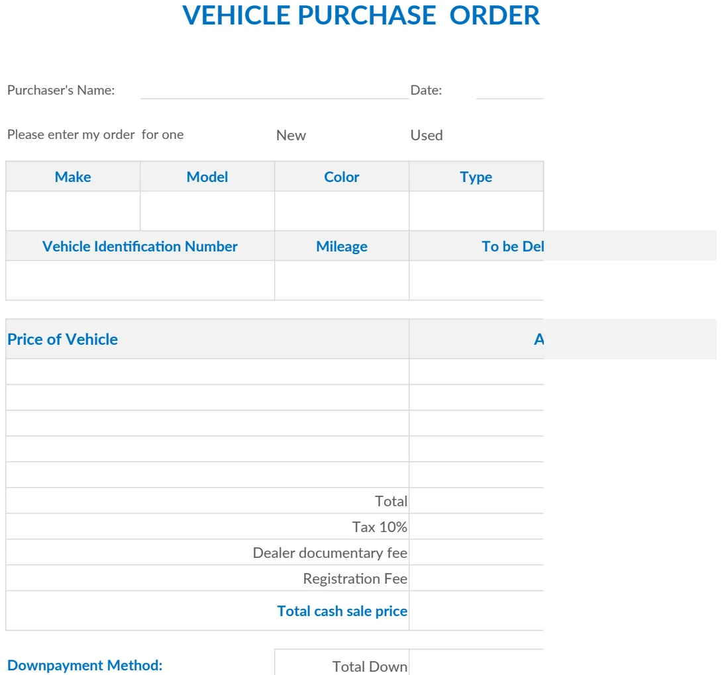The image size is (722, 675).
Task: Select the empty cell under Make
Action: (x=73, y=211)
